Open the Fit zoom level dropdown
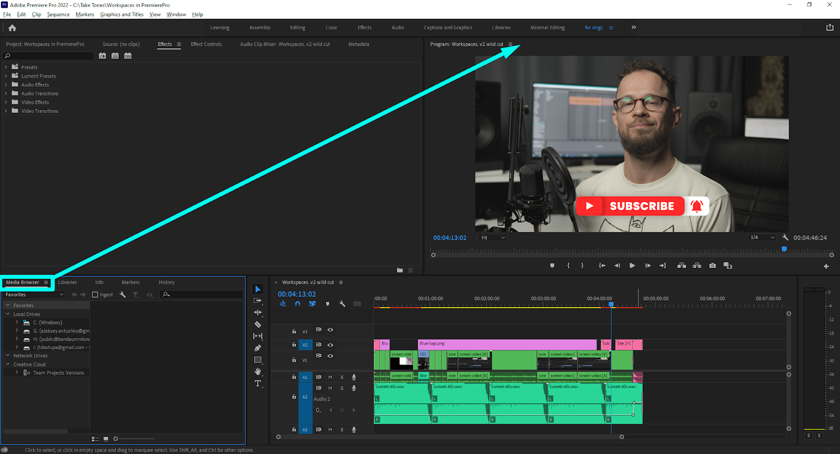 pos(493,238)
